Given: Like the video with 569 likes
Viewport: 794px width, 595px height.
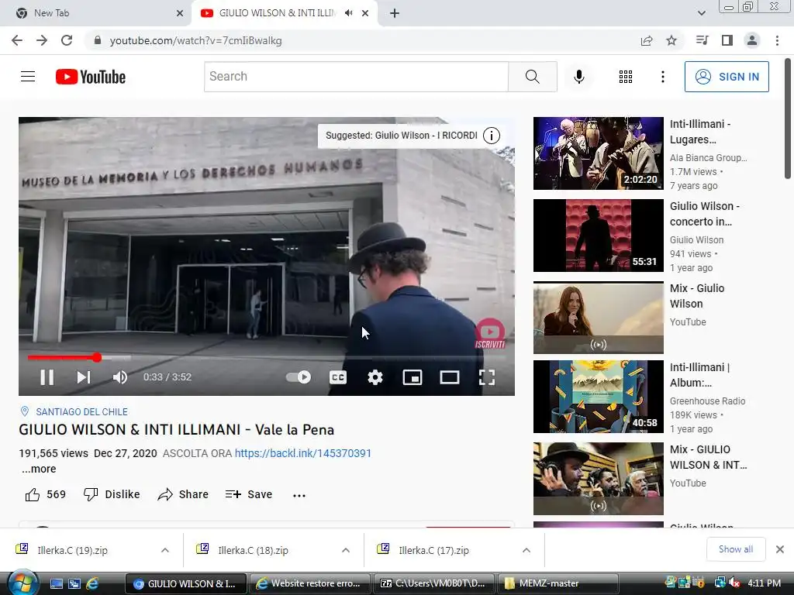Looking at the screenshot, I should click(46, 494).
